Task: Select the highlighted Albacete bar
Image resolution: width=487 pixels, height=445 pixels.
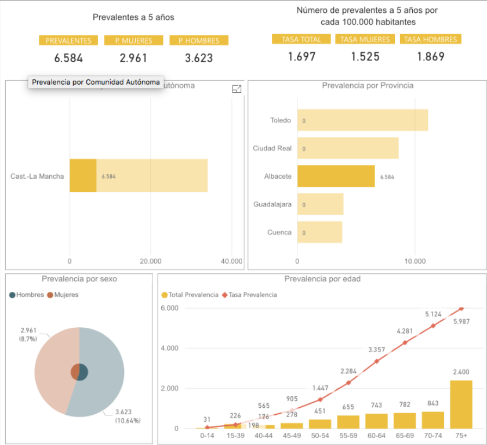Action: tap(336, 176)
